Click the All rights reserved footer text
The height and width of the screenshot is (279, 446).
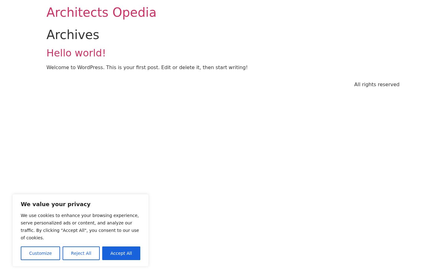[x=377, y=85]
